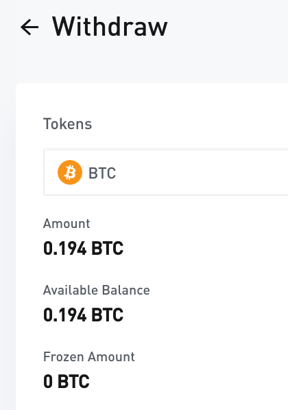Go back using the left arrow icon

coord(29,27)
